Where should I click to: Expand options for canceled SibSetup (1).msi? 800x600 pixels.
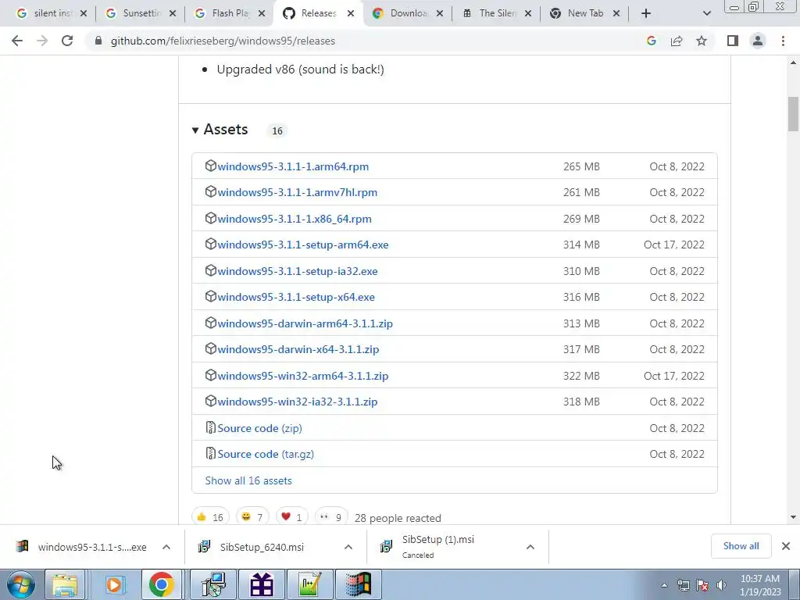(530, 547)
